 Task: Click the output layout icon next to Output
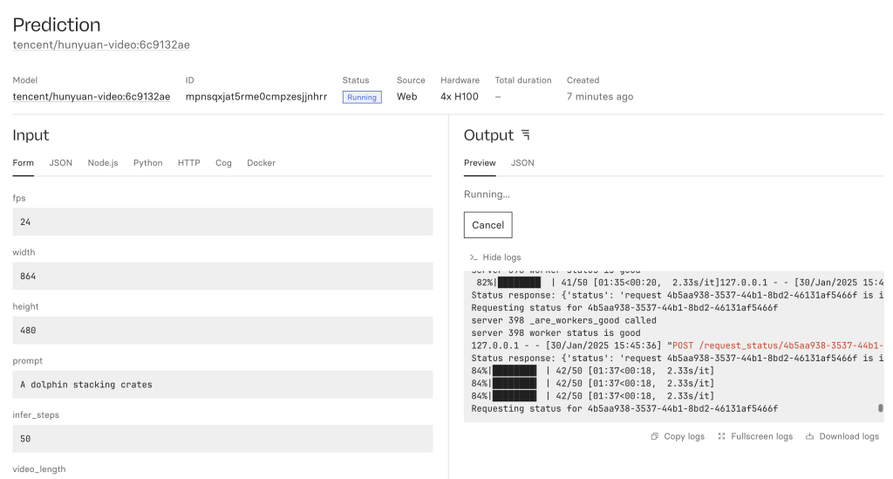tap(526, 135)
